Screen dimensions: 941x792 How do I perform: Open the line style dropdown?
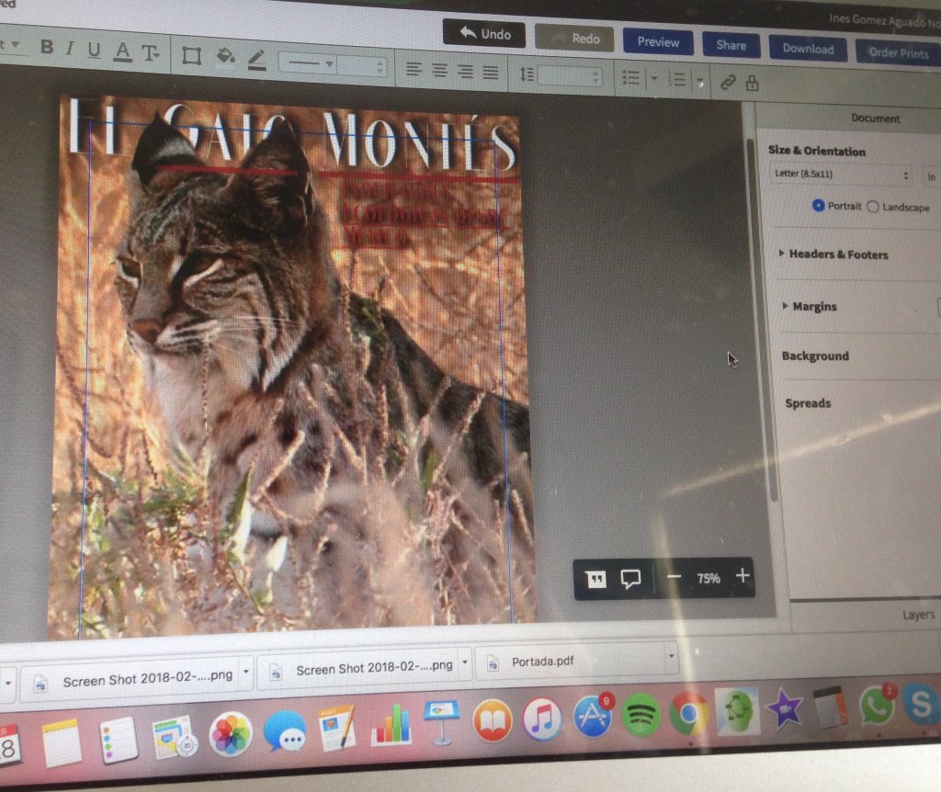[x=312, y=64]
